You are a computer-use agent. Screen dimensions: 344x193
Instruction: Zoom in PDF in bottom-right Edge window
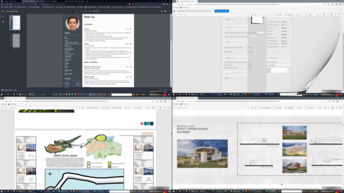(x=248, y=108)
